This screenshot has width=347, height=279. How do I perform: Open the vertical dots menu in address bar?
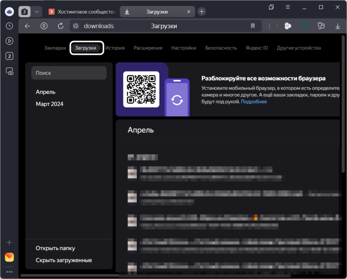[x=269, y=26]
